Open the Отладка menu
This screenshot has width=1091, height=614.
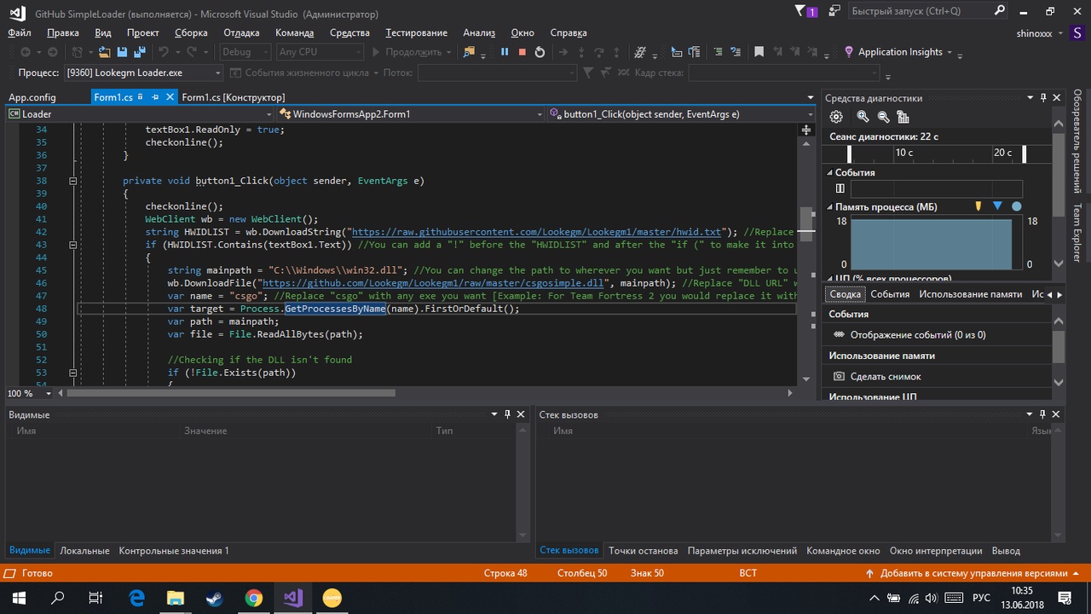tap(241, 32)
